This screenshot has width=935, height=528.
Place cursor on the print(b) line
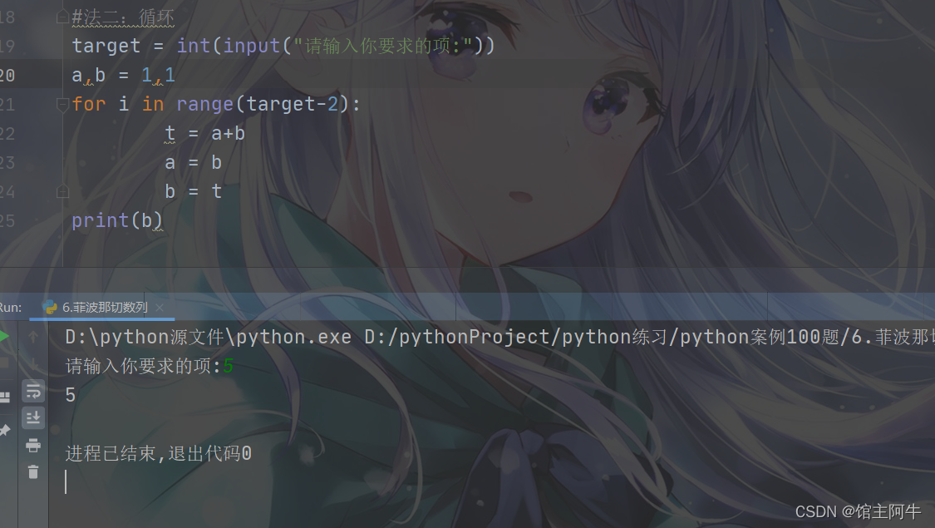pyautogui.click(x=117, y=220)
